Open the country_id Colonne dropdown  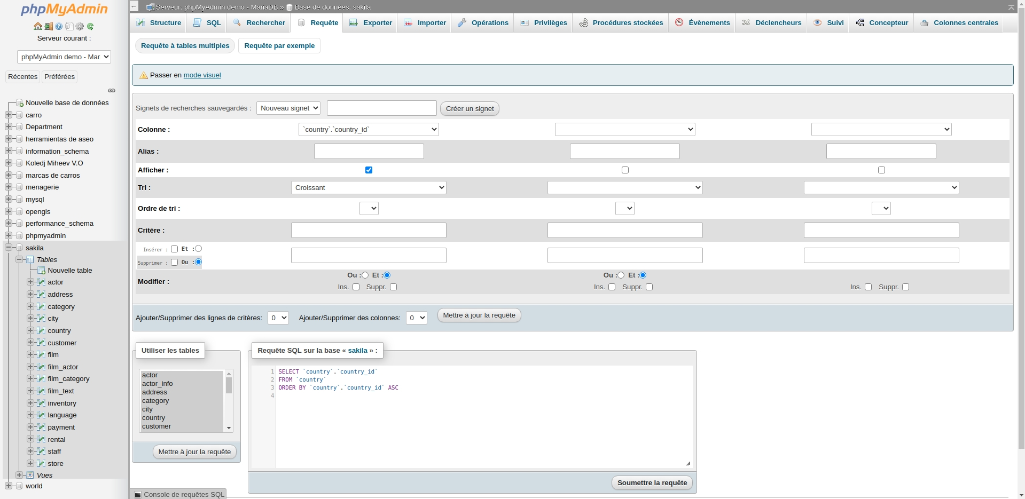tap(369, 129)
